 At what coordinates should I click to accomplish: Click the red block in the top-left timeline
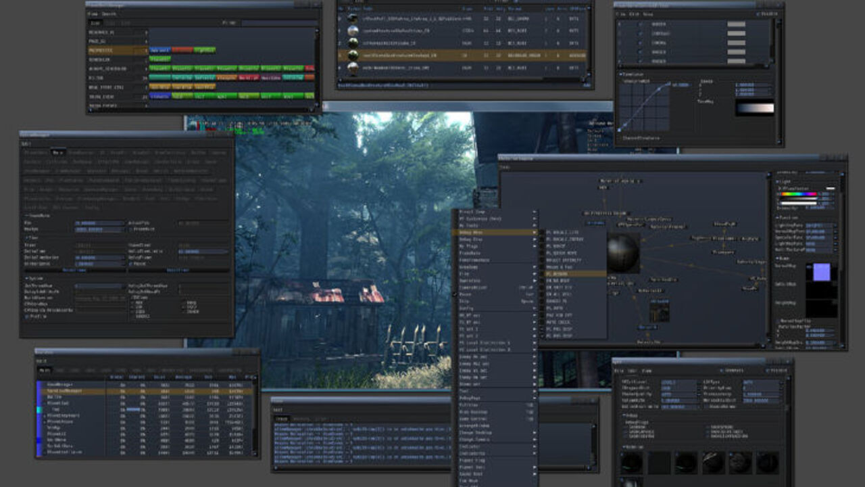tap(182, 50)
